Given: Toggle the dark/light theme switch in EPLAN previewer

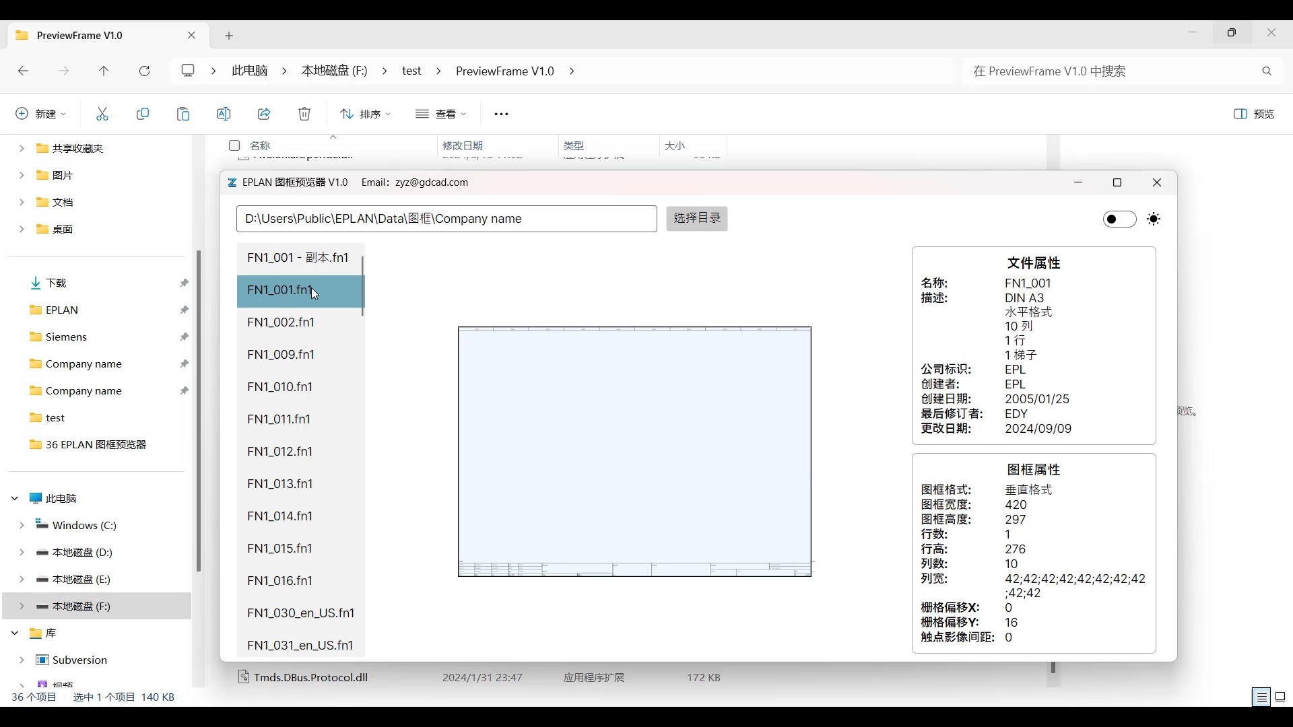Looking at the screenshot, I should coord(1119,219).
